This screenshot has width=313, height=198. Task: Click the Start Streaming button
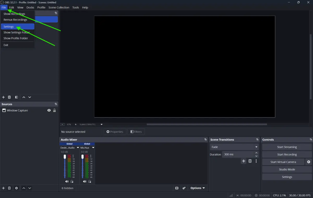tap(287, 147)
